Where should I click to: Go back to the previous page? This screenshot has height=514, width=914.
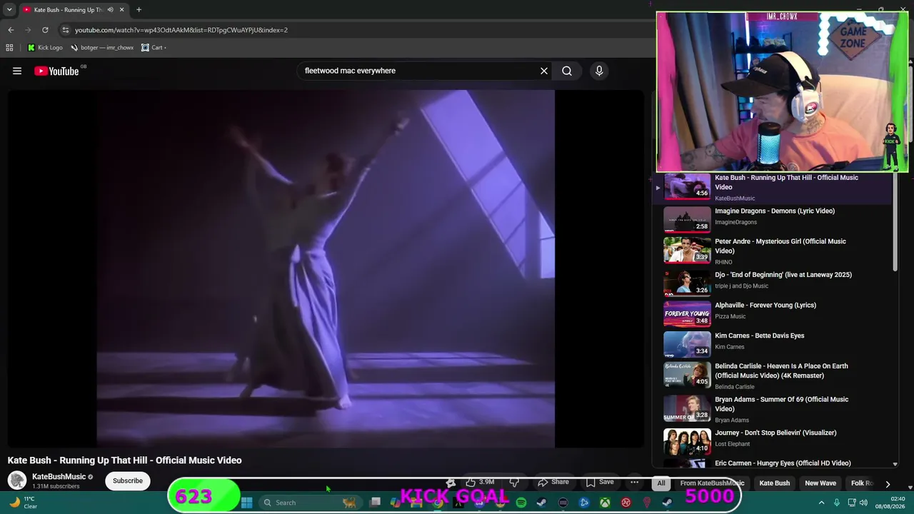point(11,30)
